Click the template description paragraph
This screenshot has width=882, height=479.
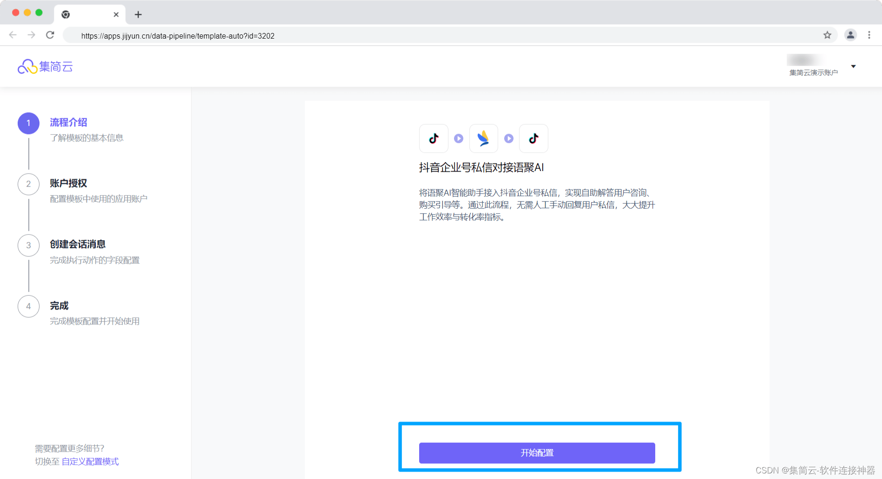tap(537, 205)
